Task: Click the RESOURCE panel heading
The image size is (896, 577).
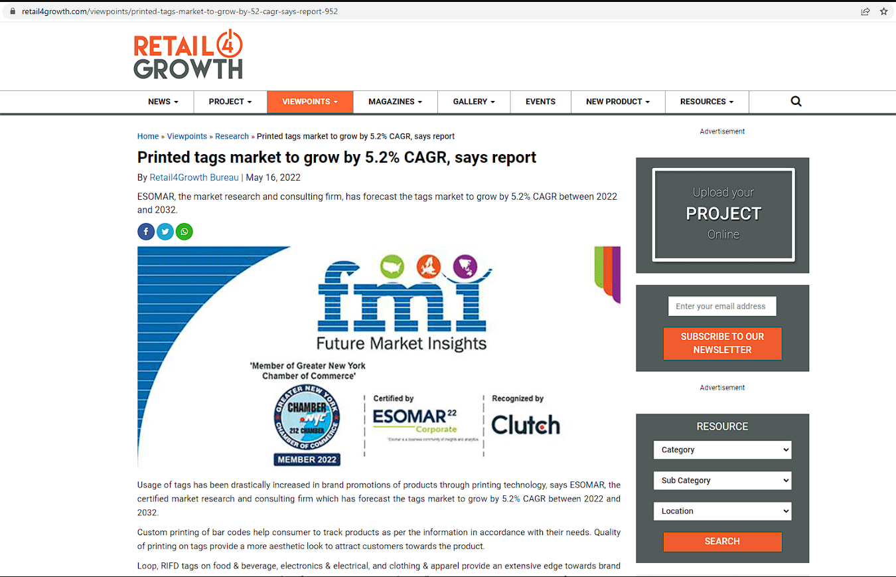Action: pos(722,426)
